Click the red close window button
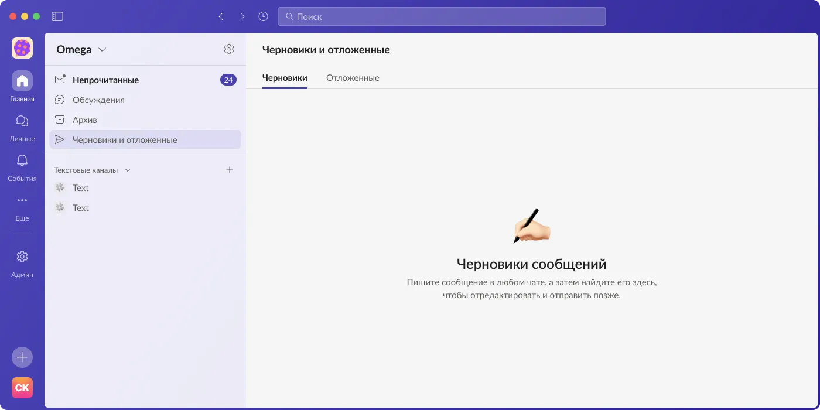 [13, 16]
